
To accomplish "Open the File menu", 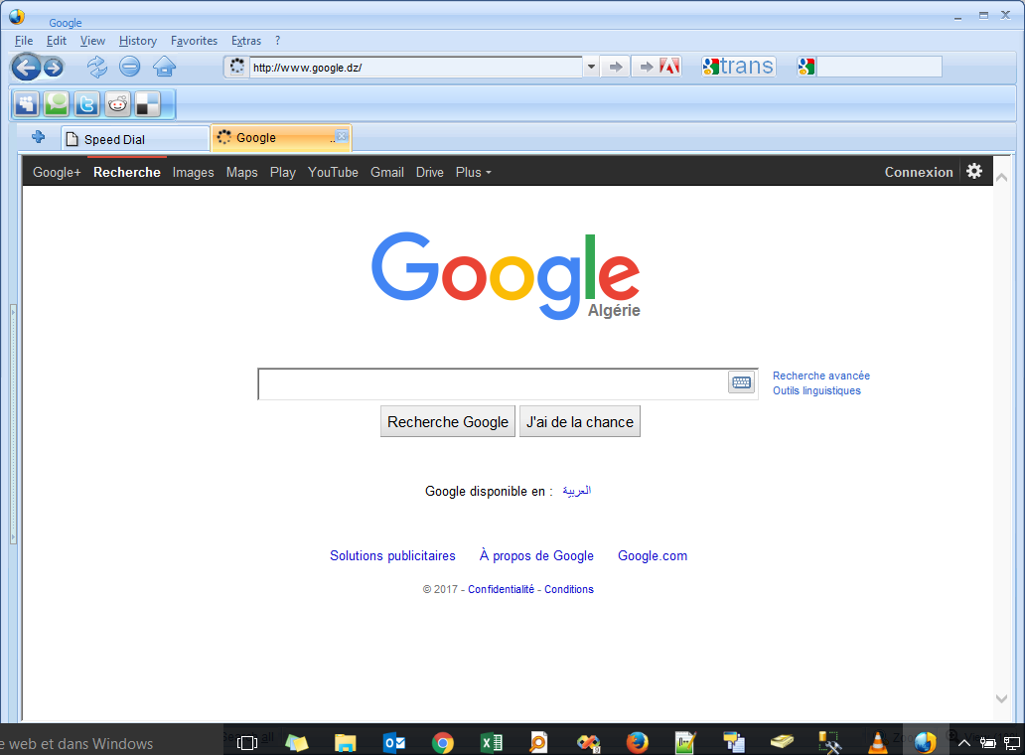I will click(24, 41).
